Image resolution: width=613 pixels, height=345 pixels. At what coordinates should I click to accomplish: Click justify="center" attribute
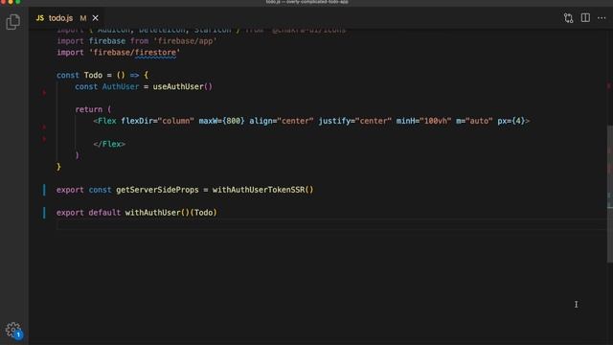[355, 121]
